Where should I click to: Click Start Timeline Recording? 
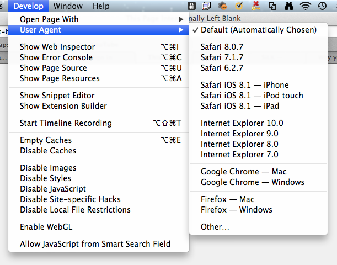[x=99, y=123]
